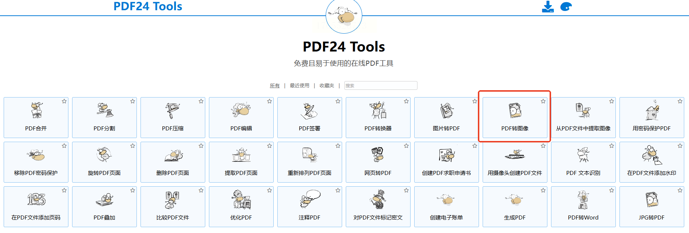Click the 网页转PDF label text
Screen dimensions: 689x233
[378, 173]
